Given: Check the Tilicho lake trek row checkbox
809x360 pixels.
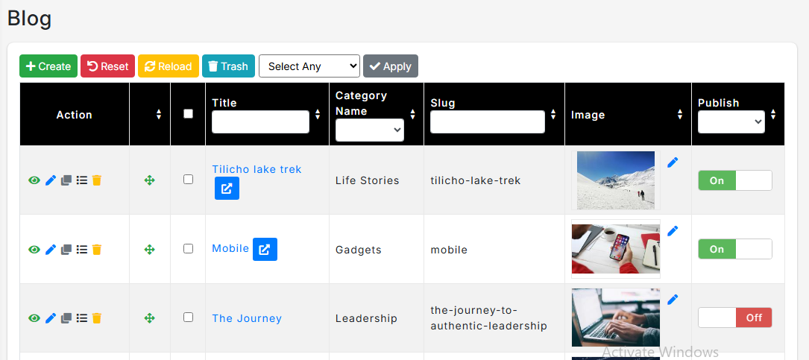Looking at the screenshot, I should (189, 180).
